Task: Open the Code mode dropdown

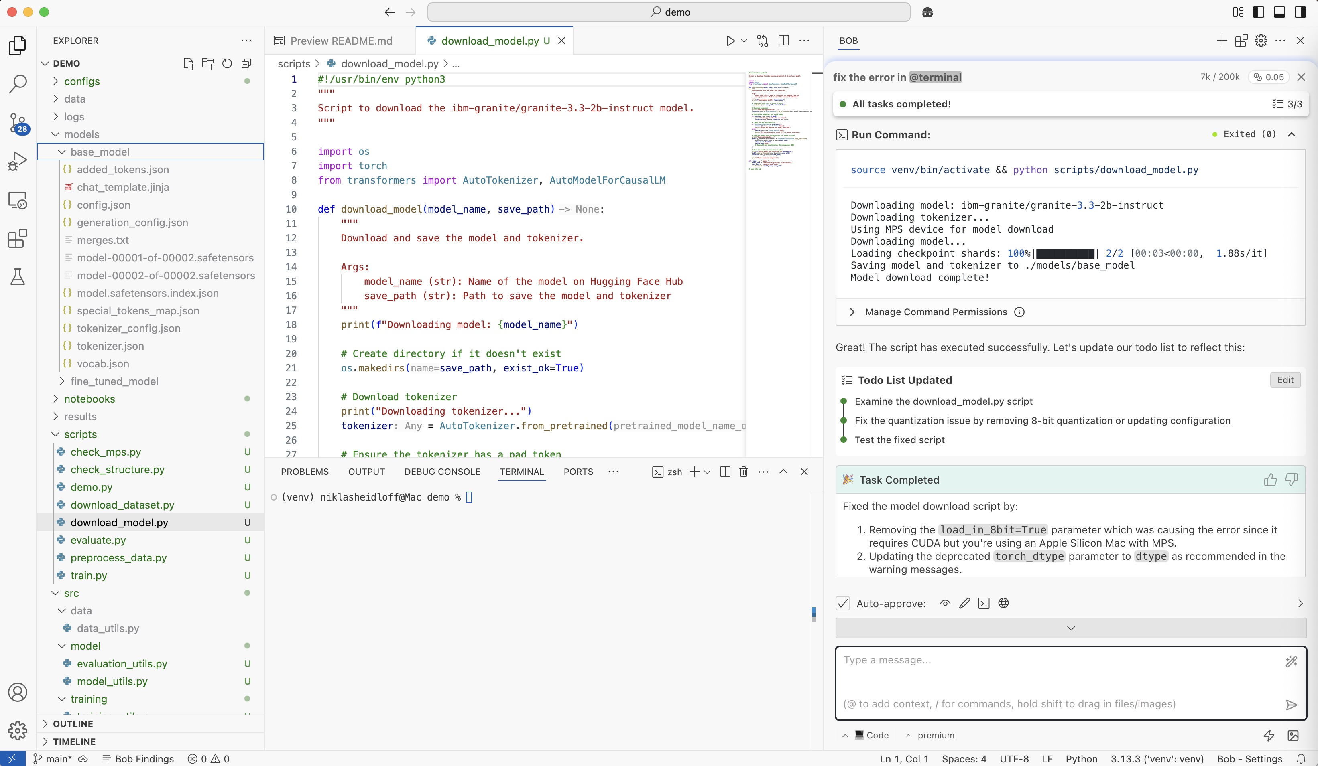Action: pyautogui.click(x=871, y=735)
